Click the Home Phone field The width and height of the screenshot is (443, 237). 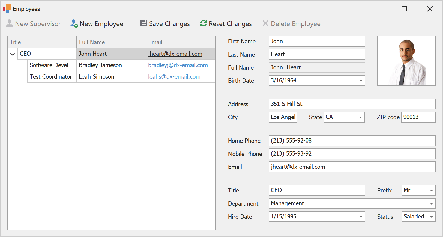tap(352, 141)
